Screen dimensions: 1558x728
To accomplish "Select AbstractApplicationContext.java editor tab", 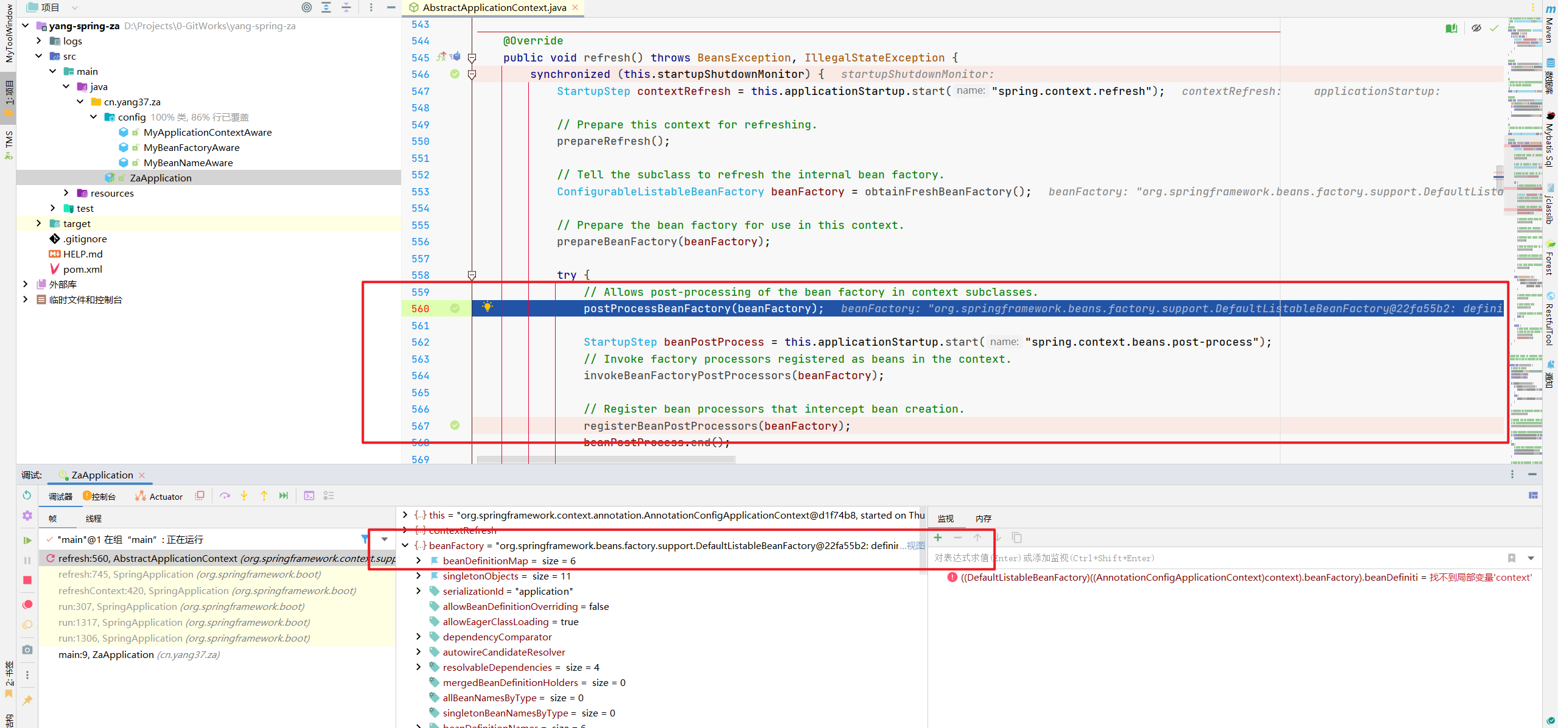I will tap(494, 7).
